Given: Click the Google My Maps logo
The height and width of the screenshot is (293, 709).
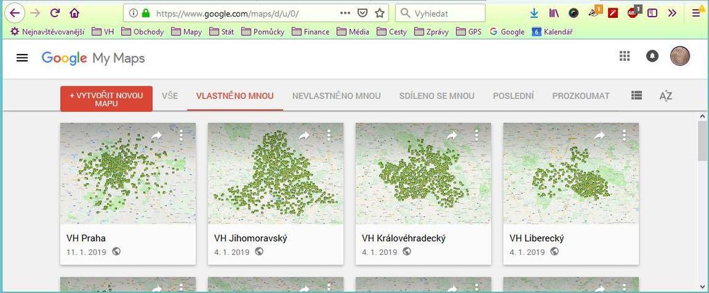Looking at the screenshot, I should point(93,58).
